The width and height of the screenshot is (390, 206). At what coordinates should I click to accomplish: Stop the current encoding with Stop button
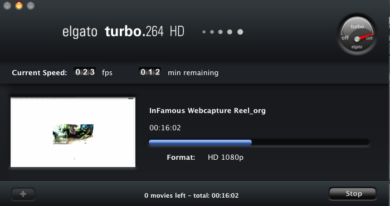[353, 194]
